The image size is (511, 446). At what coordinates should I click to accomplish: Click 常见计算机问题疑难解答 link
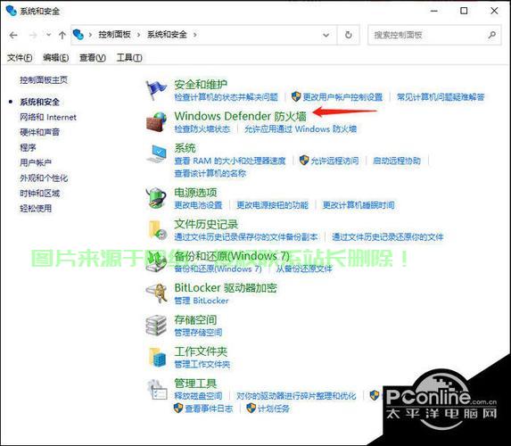pyautogui.click(x=441, y=97)
